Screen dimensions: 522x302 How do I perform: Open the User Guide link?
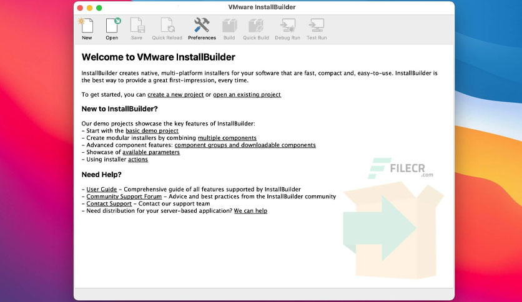[x=102, y=189]
